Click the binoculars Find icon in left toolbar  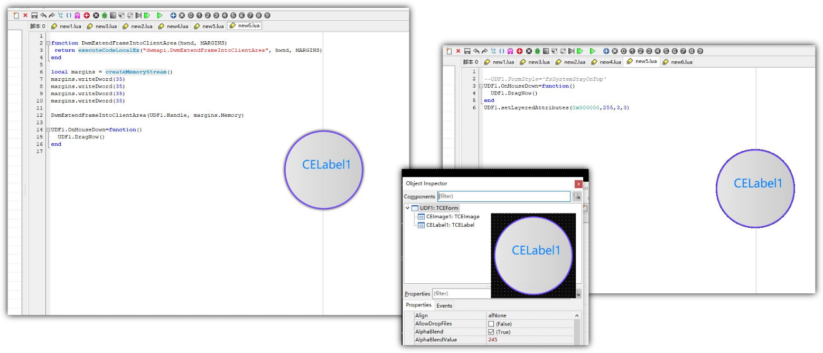pyautogui.click(x=78, y=16)
